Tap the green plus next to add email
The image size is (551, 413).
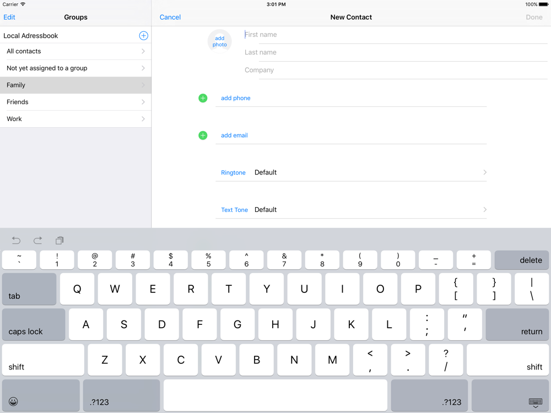click(203, 135)
